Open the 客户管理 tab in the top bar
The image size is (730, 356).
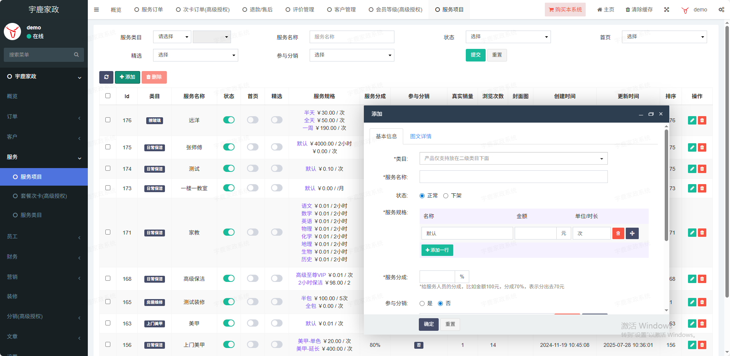point(342,10)
